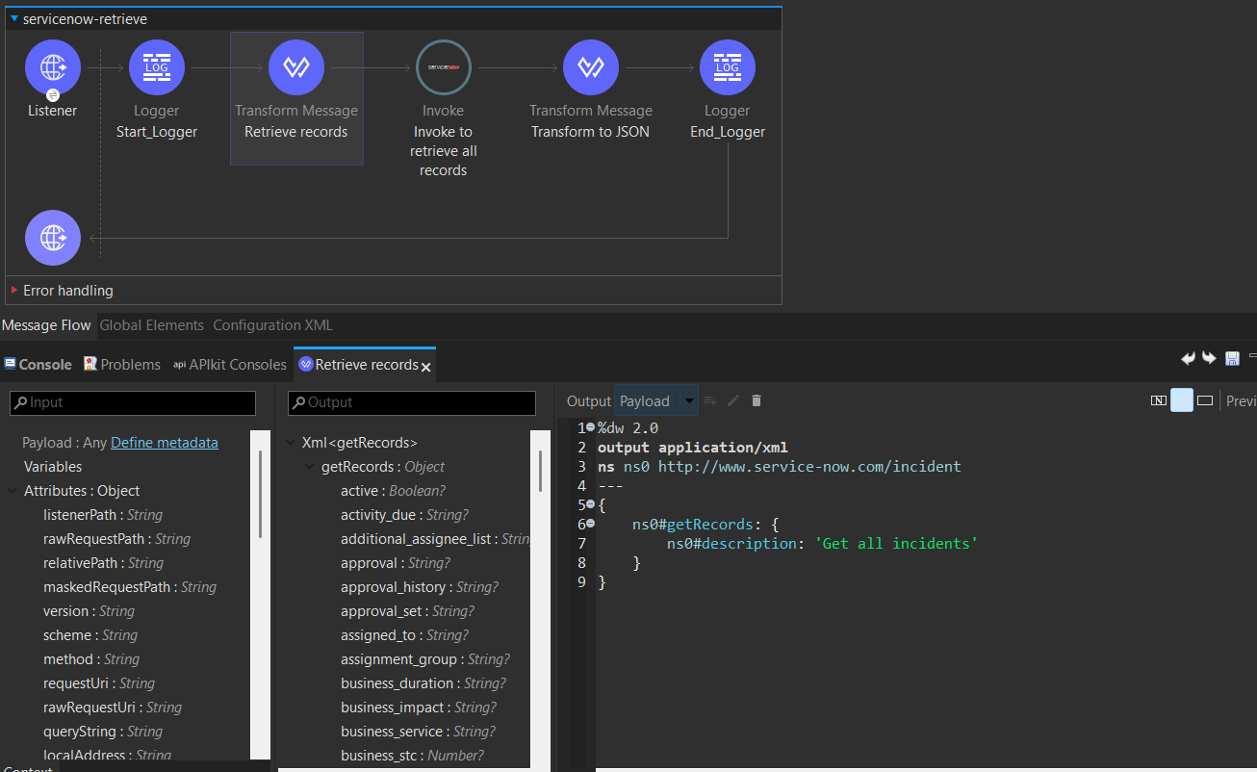
Task: Fold code at line 1
Action: [x=590, y=427]
